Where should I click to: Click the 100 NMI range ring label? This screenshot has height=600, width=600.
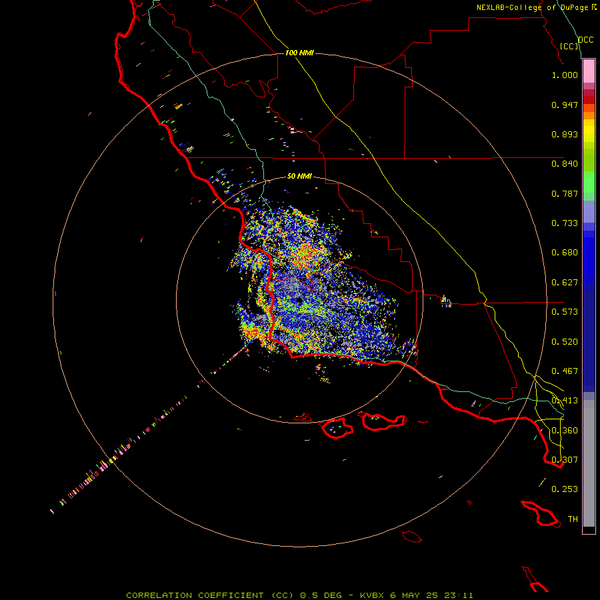click(x=299, y=53)
